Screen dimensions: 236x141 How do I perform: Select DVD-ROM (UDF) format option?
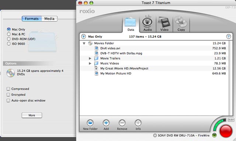(x=9, y=39)
